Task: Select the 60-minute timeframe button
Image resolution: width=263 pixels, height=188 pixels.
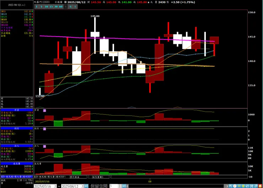Action: click(x=61, y=6)
